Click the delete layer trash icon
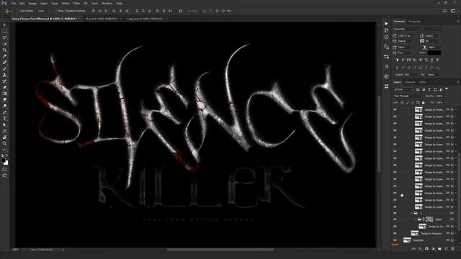This screenshot has height=259, width=461. [452, 249]
